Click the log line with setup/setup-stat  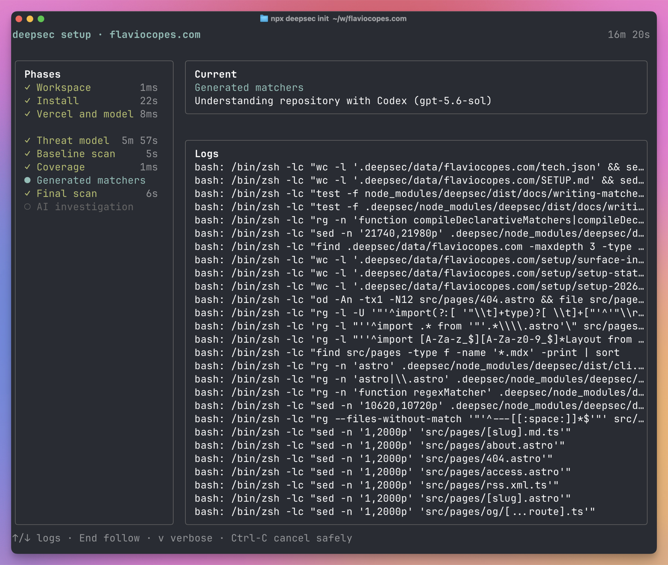(419, 273)
